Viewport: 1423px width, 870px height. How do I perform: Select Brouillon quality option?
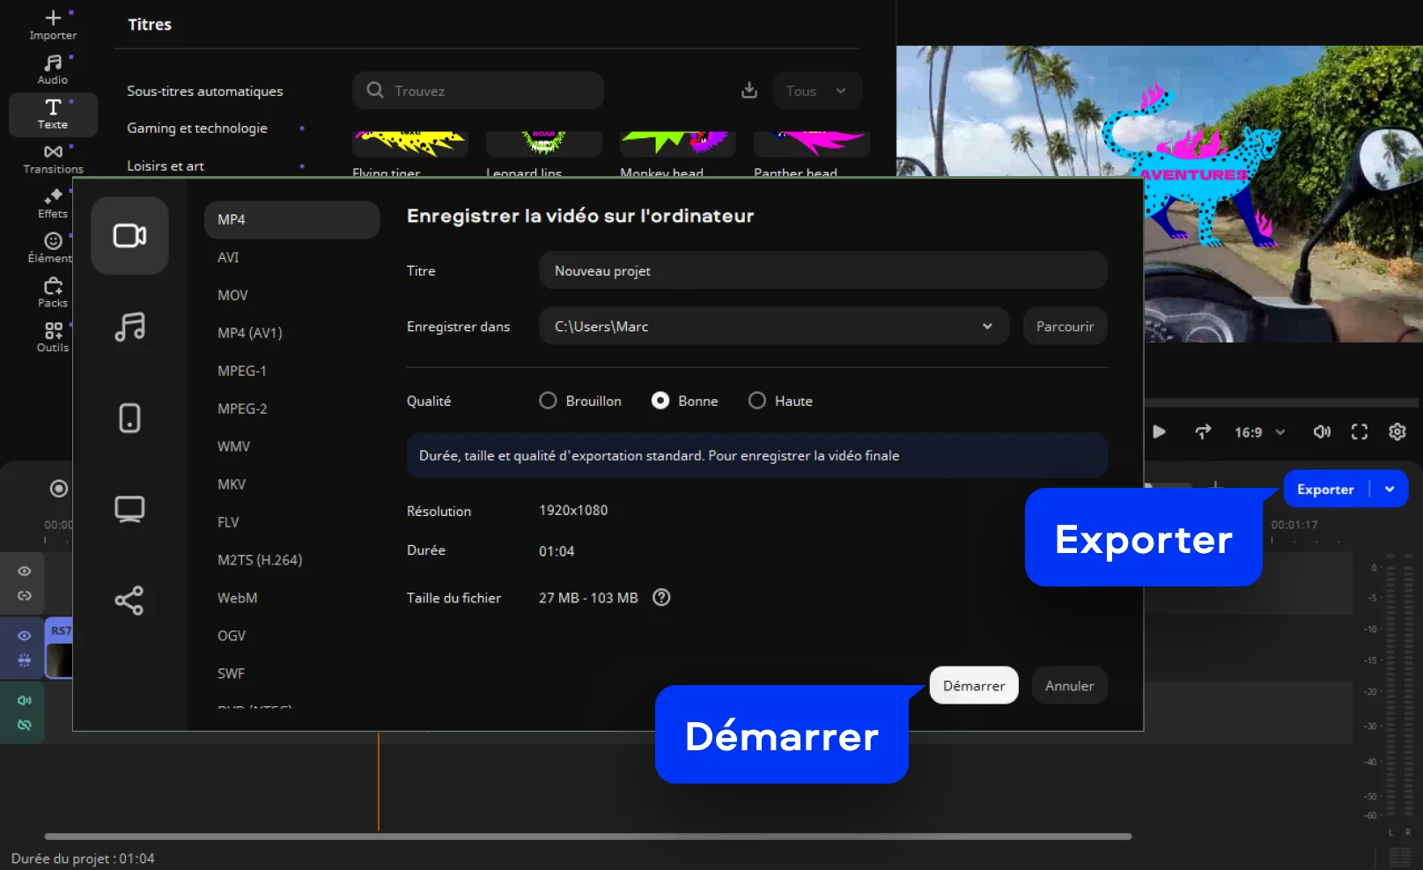(548, 401)
